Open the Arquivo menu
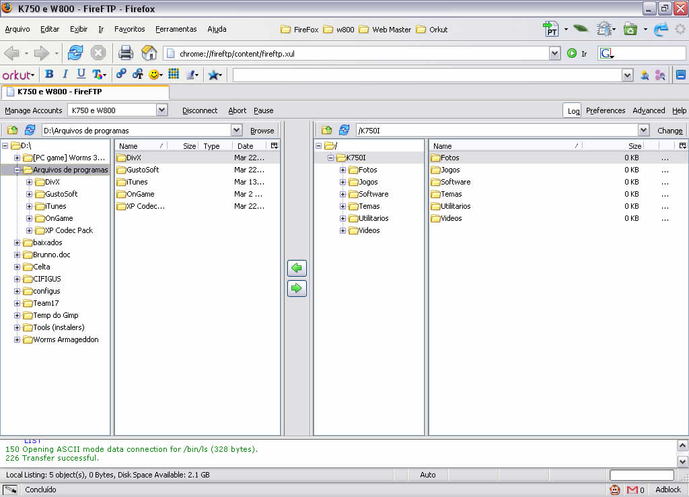The width and height of the screenshot is (689, 497). coord(17,29)
